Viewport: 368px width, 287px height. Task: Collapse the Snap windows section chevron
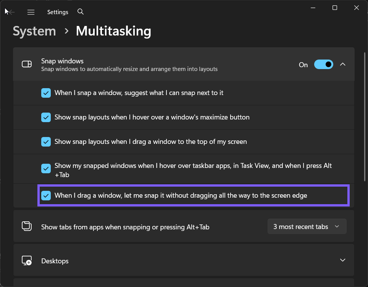(343, 64)
